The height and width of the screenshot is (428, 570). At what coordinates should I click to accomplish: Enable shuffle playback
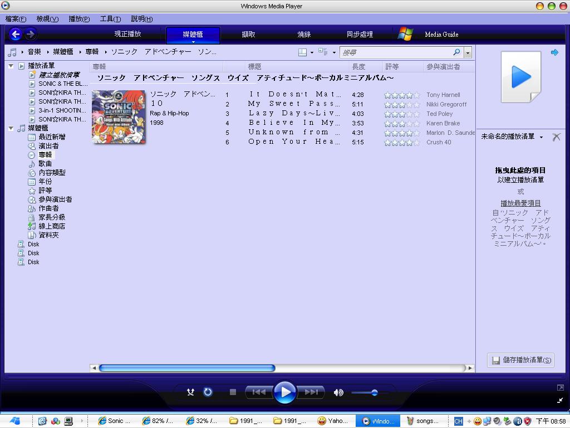[190, 392]
